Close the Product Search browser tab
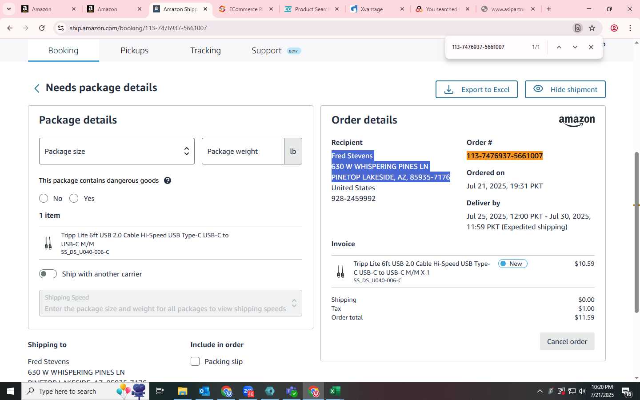The image size is (640, 400). pyautogui.click(x=337, y=9)
